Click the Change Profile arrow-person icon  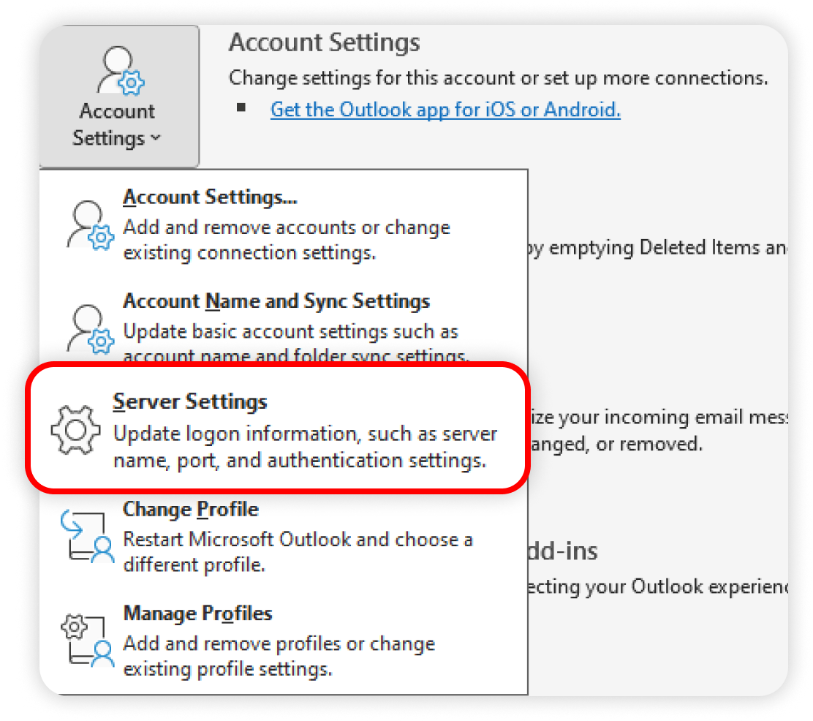[88, 536]
